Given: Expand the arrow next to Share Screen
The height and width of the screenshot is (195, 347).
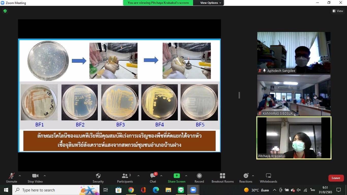Looking at the screenshot, I should click(186, 176).
